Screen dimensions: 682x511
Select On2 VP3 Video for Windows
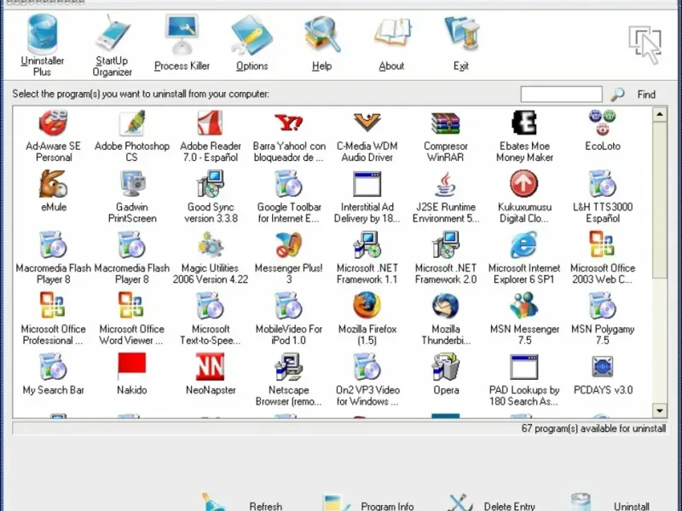pos(367,380)
